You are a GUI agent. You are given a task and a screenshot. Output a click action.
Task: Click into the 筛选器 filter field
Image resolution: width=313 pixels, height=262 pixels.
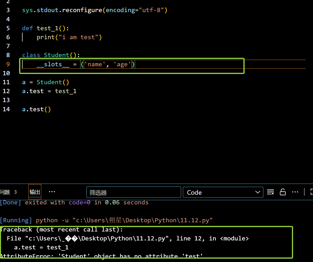pos(134,192)
